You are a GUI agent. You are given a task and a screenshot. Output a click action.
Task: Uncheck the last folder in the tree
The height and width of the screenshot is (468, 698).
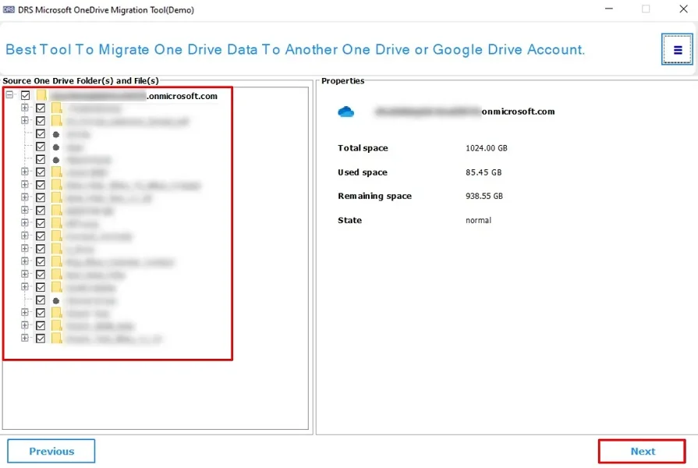[41, 339]
